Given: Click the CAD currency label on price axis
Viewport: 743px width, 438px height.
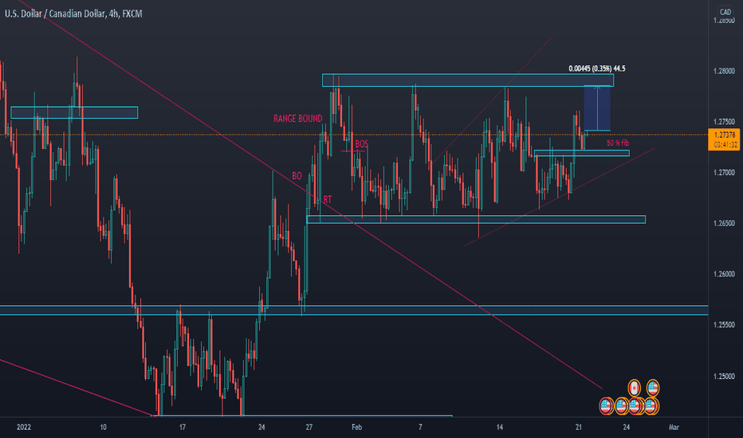Looking at the screenshot, I should (725, 12).
